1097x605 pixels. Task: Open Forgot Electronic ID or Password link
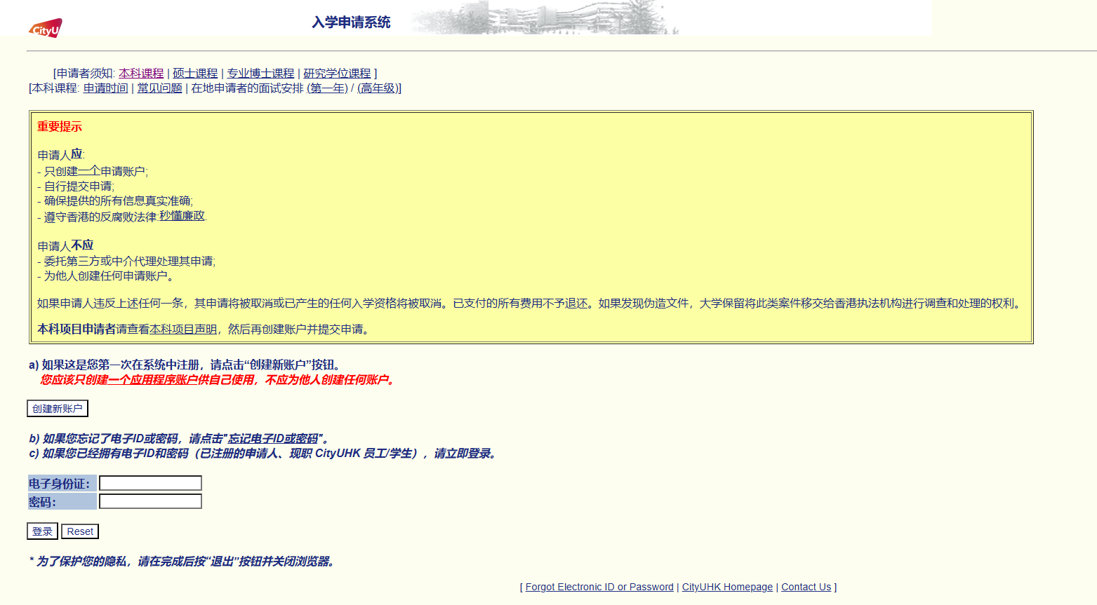[x=599, y=587]
